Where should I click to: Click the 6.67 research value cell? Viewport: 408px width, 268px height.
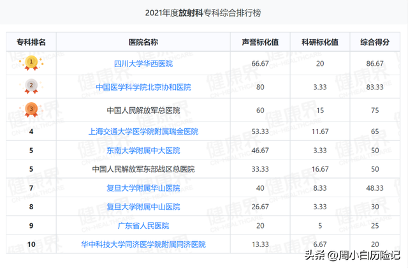[x=320, y=244]
